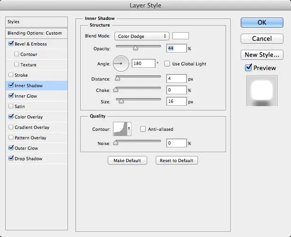Image resolution: width=291 pixels, height=237 pixels.
Task: Click the layer style preview thumbnail
Action: [x=262, y=91]
